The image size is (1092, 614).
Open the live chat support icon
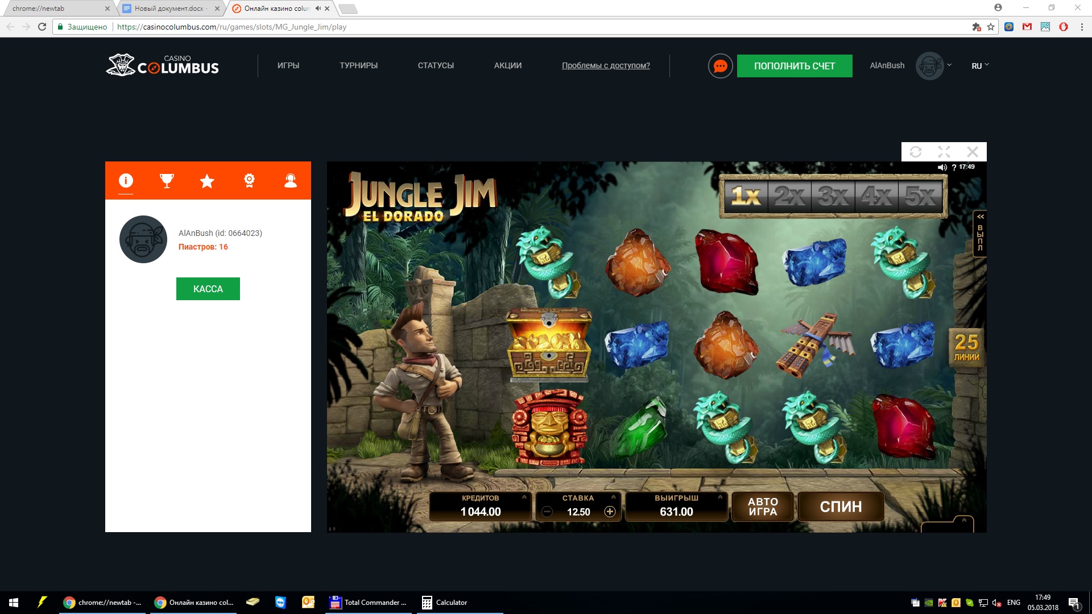[x=720, y=66]
